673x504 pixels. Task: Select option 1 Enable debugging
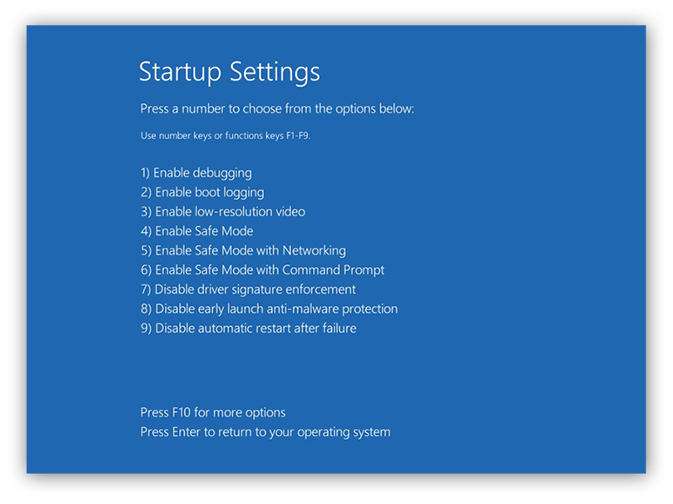[195, 172]
